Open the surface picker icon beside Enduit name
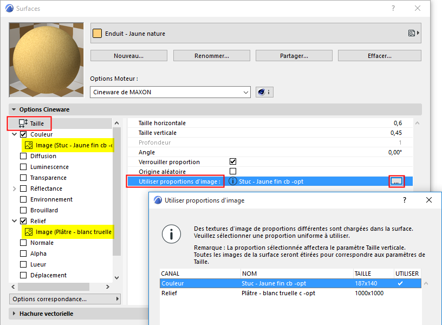This screenshot has height=325, width=442. coord(413,33)
